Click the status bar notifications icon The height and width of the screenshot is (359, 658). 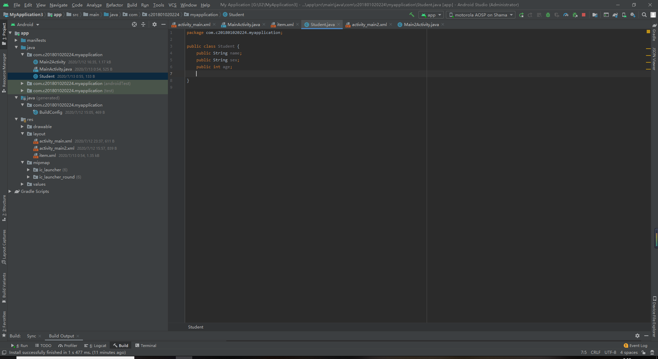[x=652, y=352]
